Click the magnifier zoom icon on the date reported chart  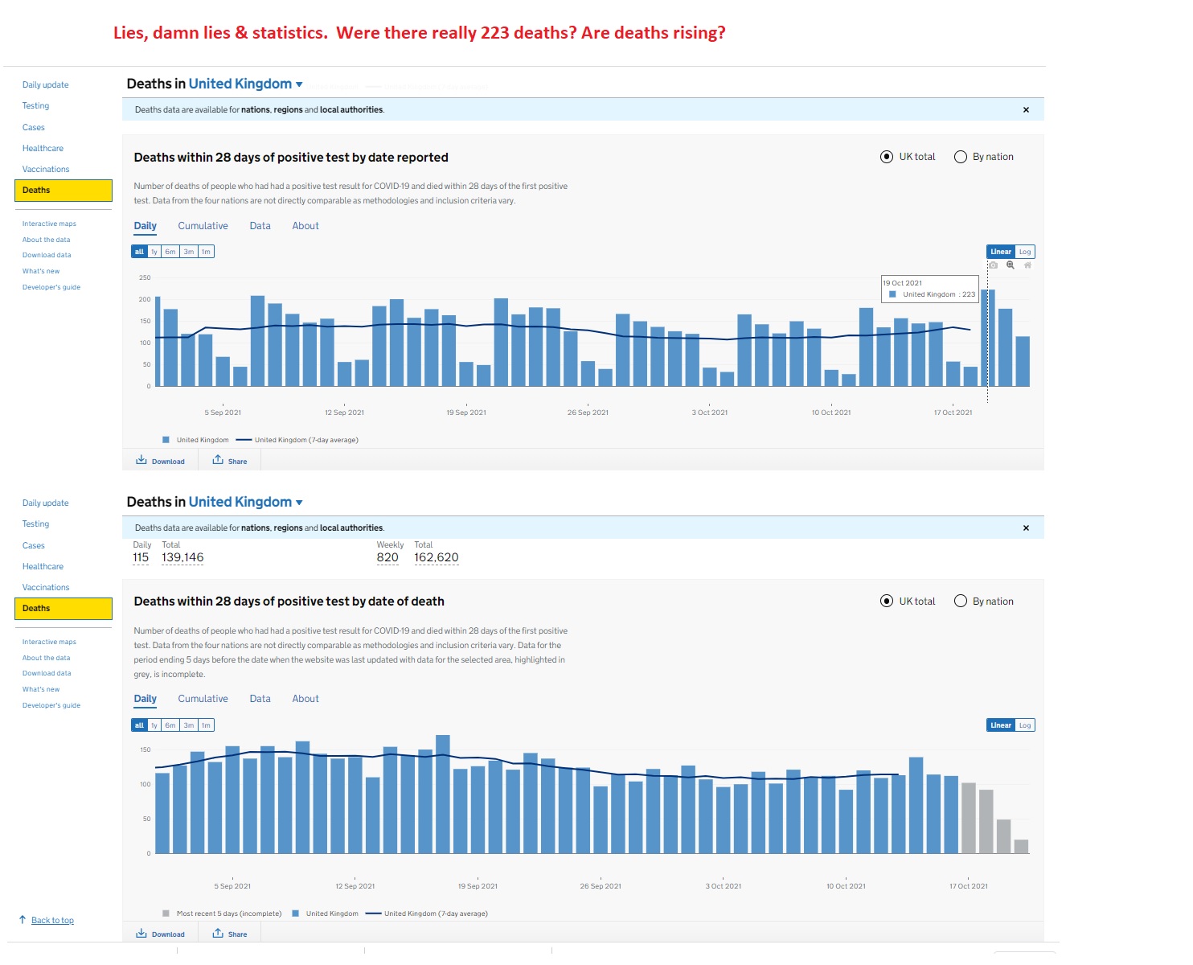click(1011, 265)
